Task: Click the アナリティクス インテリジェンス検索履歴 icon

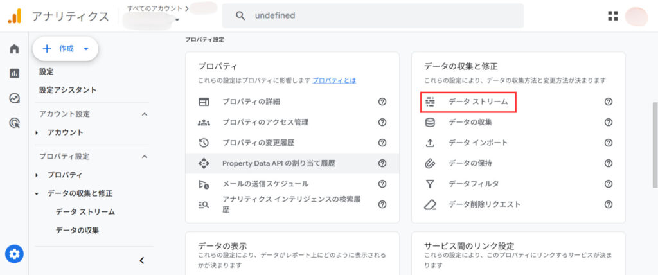Action: click(x=204, y=204)
